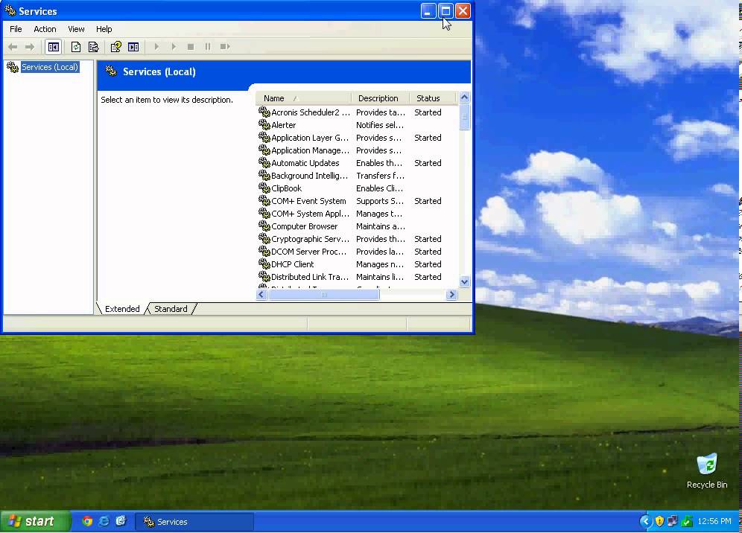Click the gear icon beside ClipBook

(264, 188)
